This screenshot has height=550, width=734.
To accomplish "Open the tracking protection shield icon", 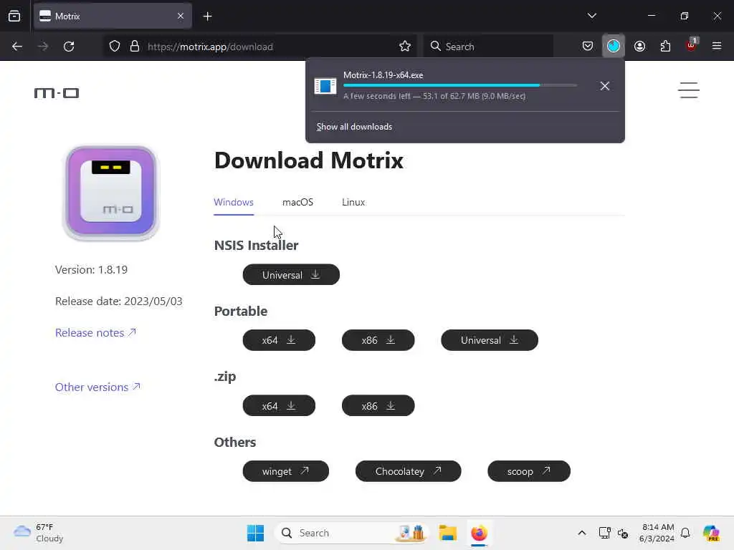I will (115, 47).
